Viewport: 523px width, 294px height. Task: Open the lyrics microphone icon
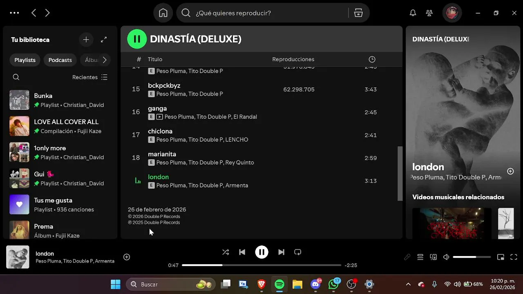coord(407,257)
